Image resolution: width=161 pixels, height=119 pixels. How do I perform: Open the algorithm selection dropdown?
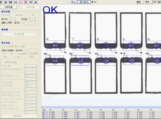coord(19,46)
